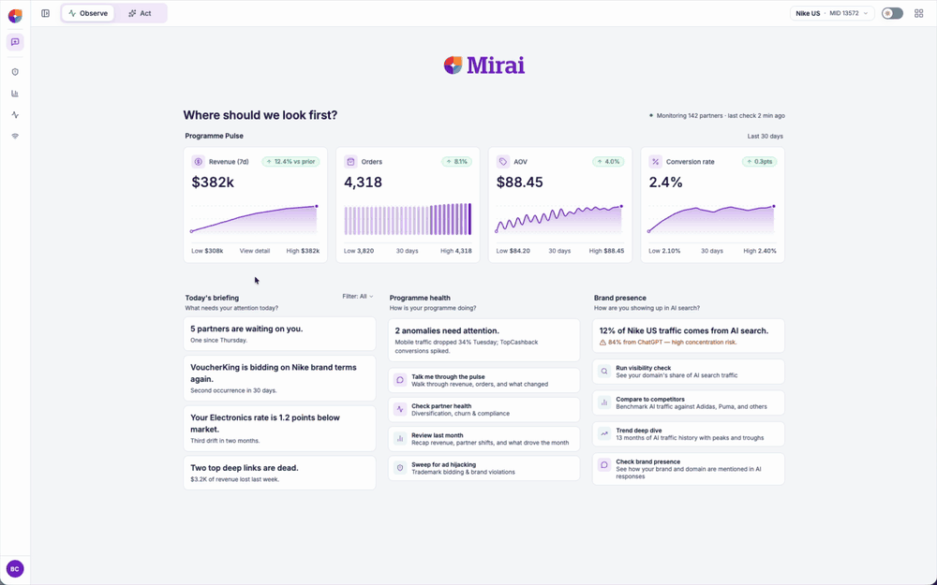The height and width of the screenshot is (585, 937).
Task: Toggle the sidebar panel layout icon
Action: click(45, 13)
